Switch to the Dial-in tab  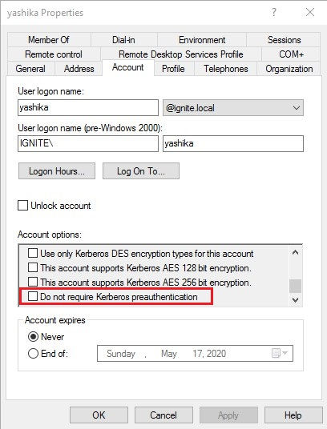pyautogui.click(x=123, y=40)
